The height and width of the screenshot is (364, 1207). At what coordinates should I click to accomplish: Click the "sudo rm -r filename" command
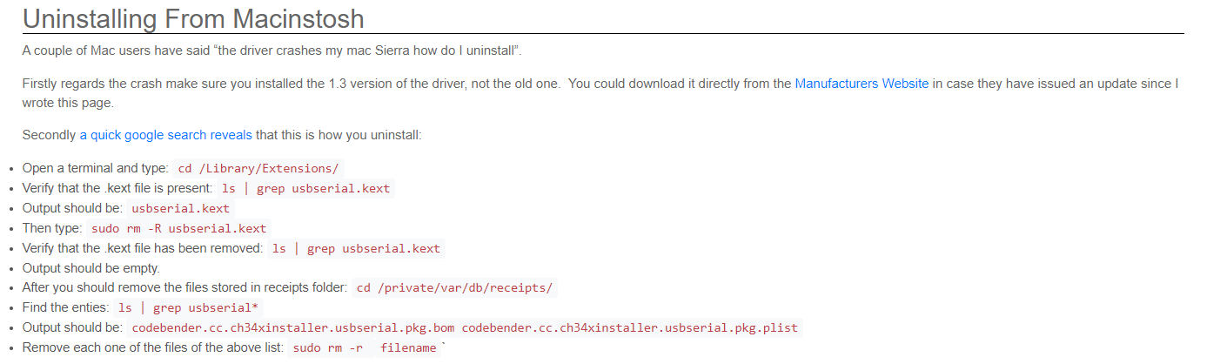click(364, 348)
